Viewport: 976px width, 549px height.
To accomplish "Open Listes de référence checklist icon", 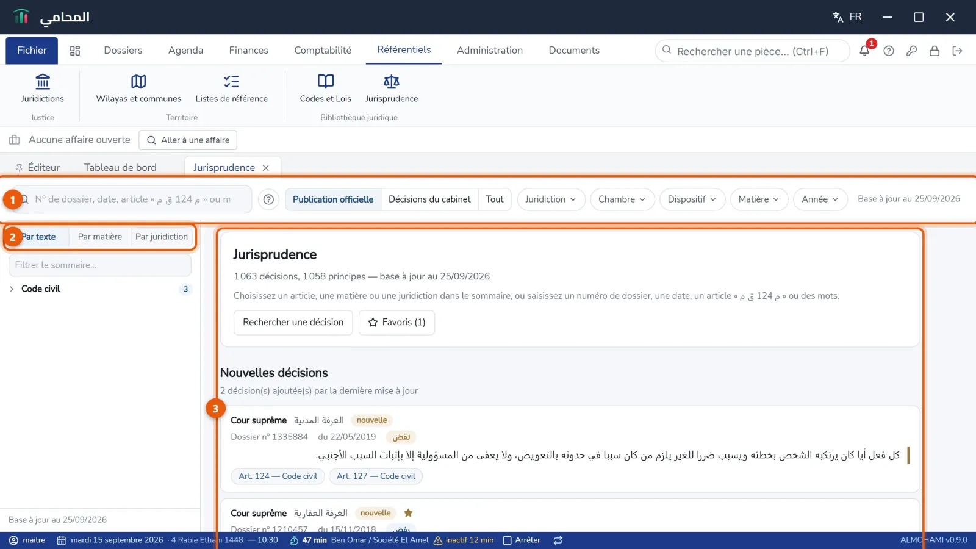I will coord(232,81).
